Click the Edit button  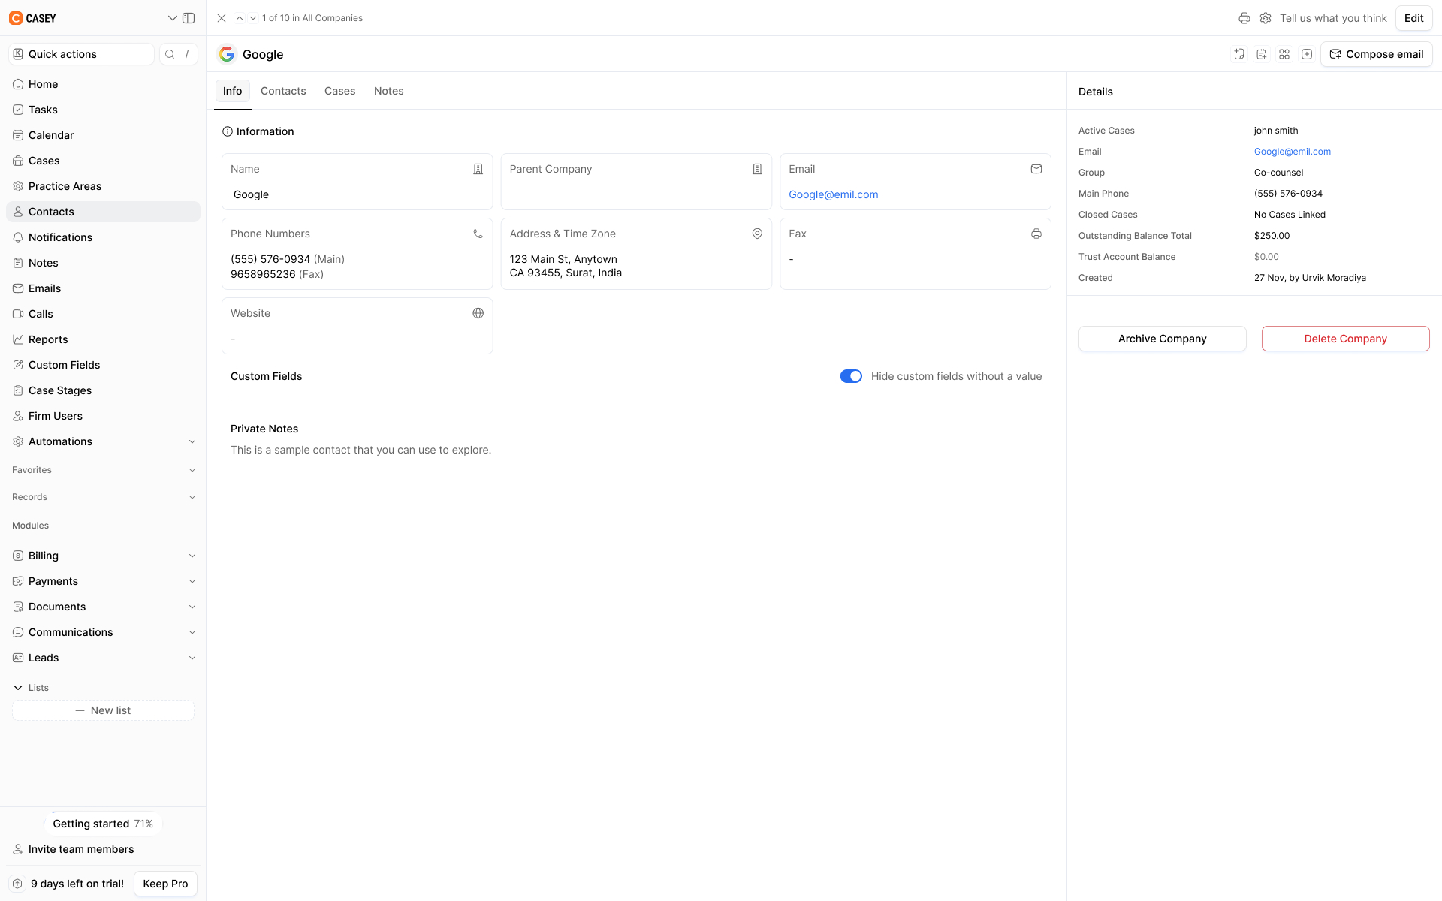pyautogui.click(x=1414, y=18)
